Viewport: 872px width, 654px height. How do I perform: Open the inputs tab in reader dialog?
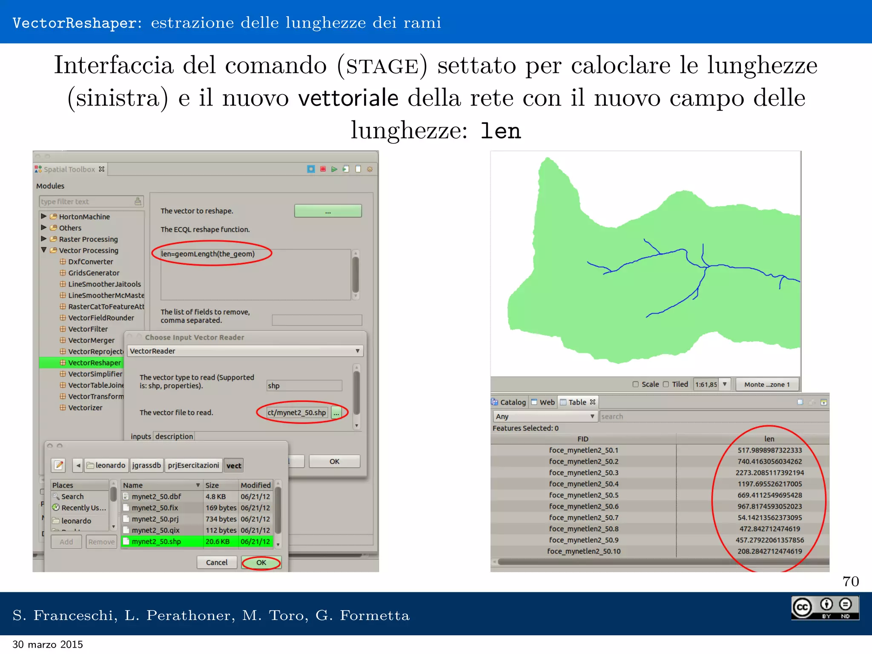tap(141, 436)
